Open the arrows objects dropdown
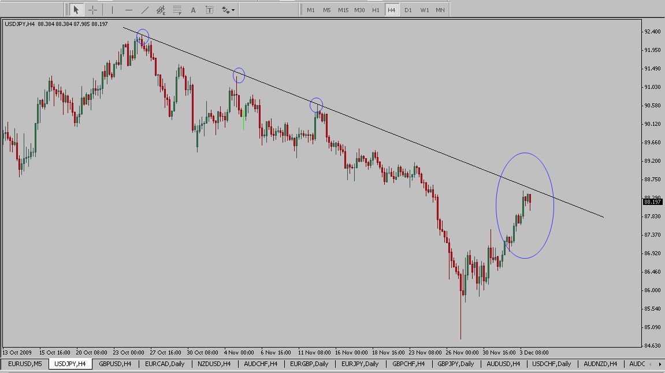Screen dimensions: 665x373 point(228,10)
